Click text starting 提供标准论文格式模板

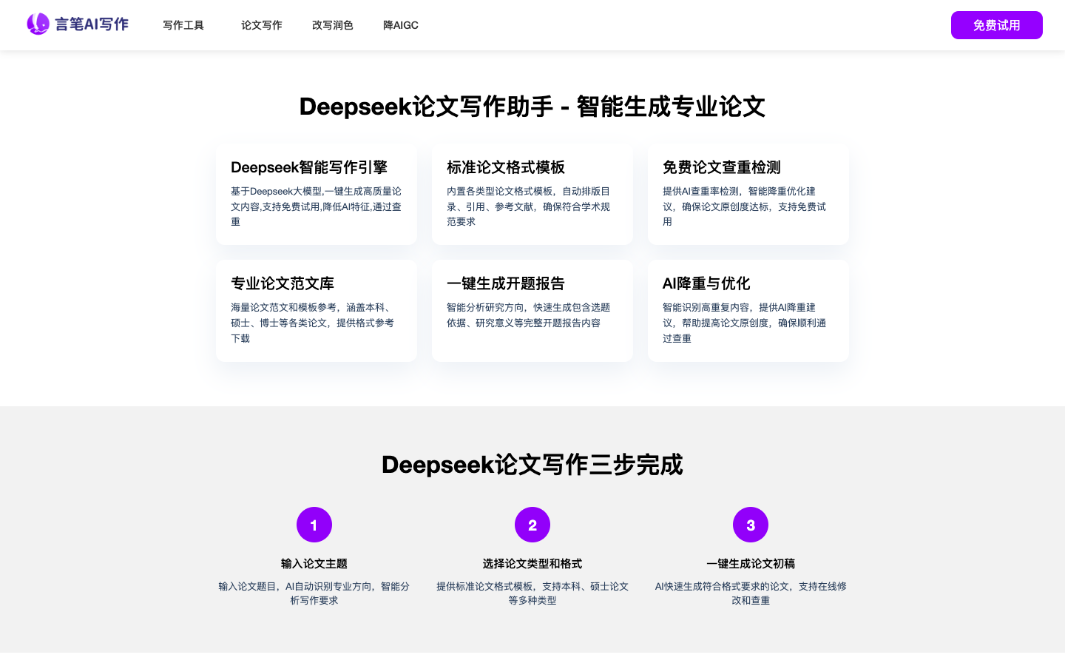click(x=532, y=593)
